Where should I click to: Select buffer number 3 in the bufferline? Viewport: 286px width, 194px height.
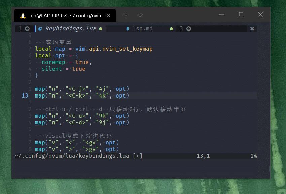point(181,28)
